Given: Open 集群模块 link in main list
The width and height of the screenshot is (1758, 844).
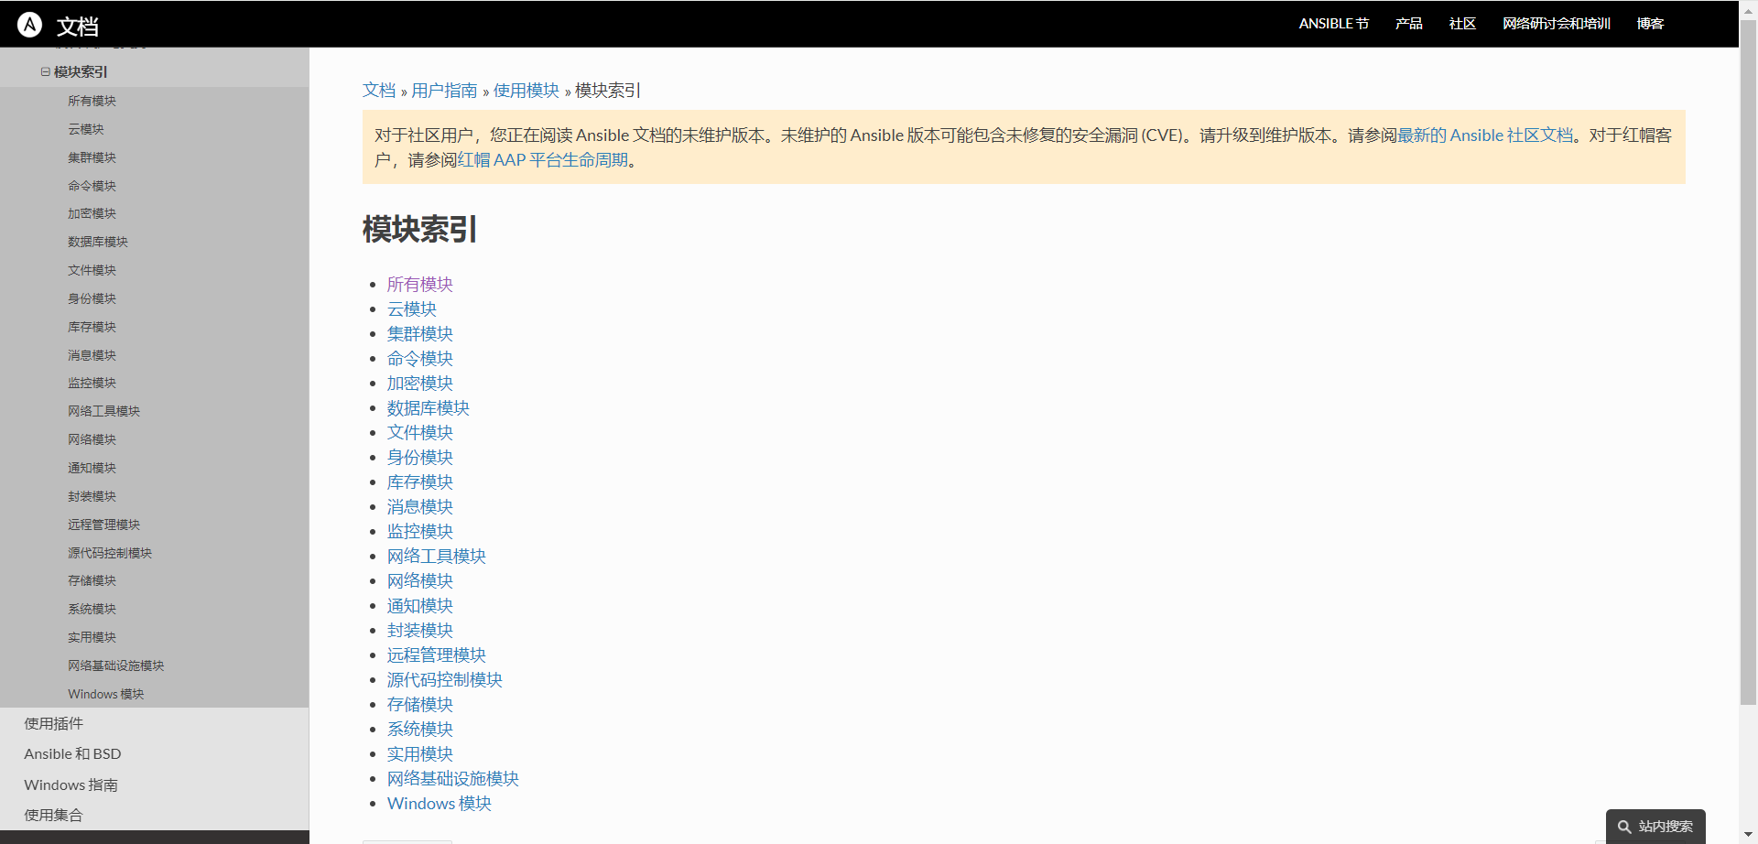Looking at the screenshot, I should [x=420, y=334].
